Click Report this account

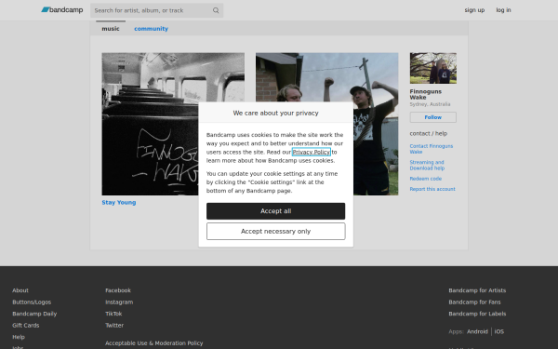(432, 189)
